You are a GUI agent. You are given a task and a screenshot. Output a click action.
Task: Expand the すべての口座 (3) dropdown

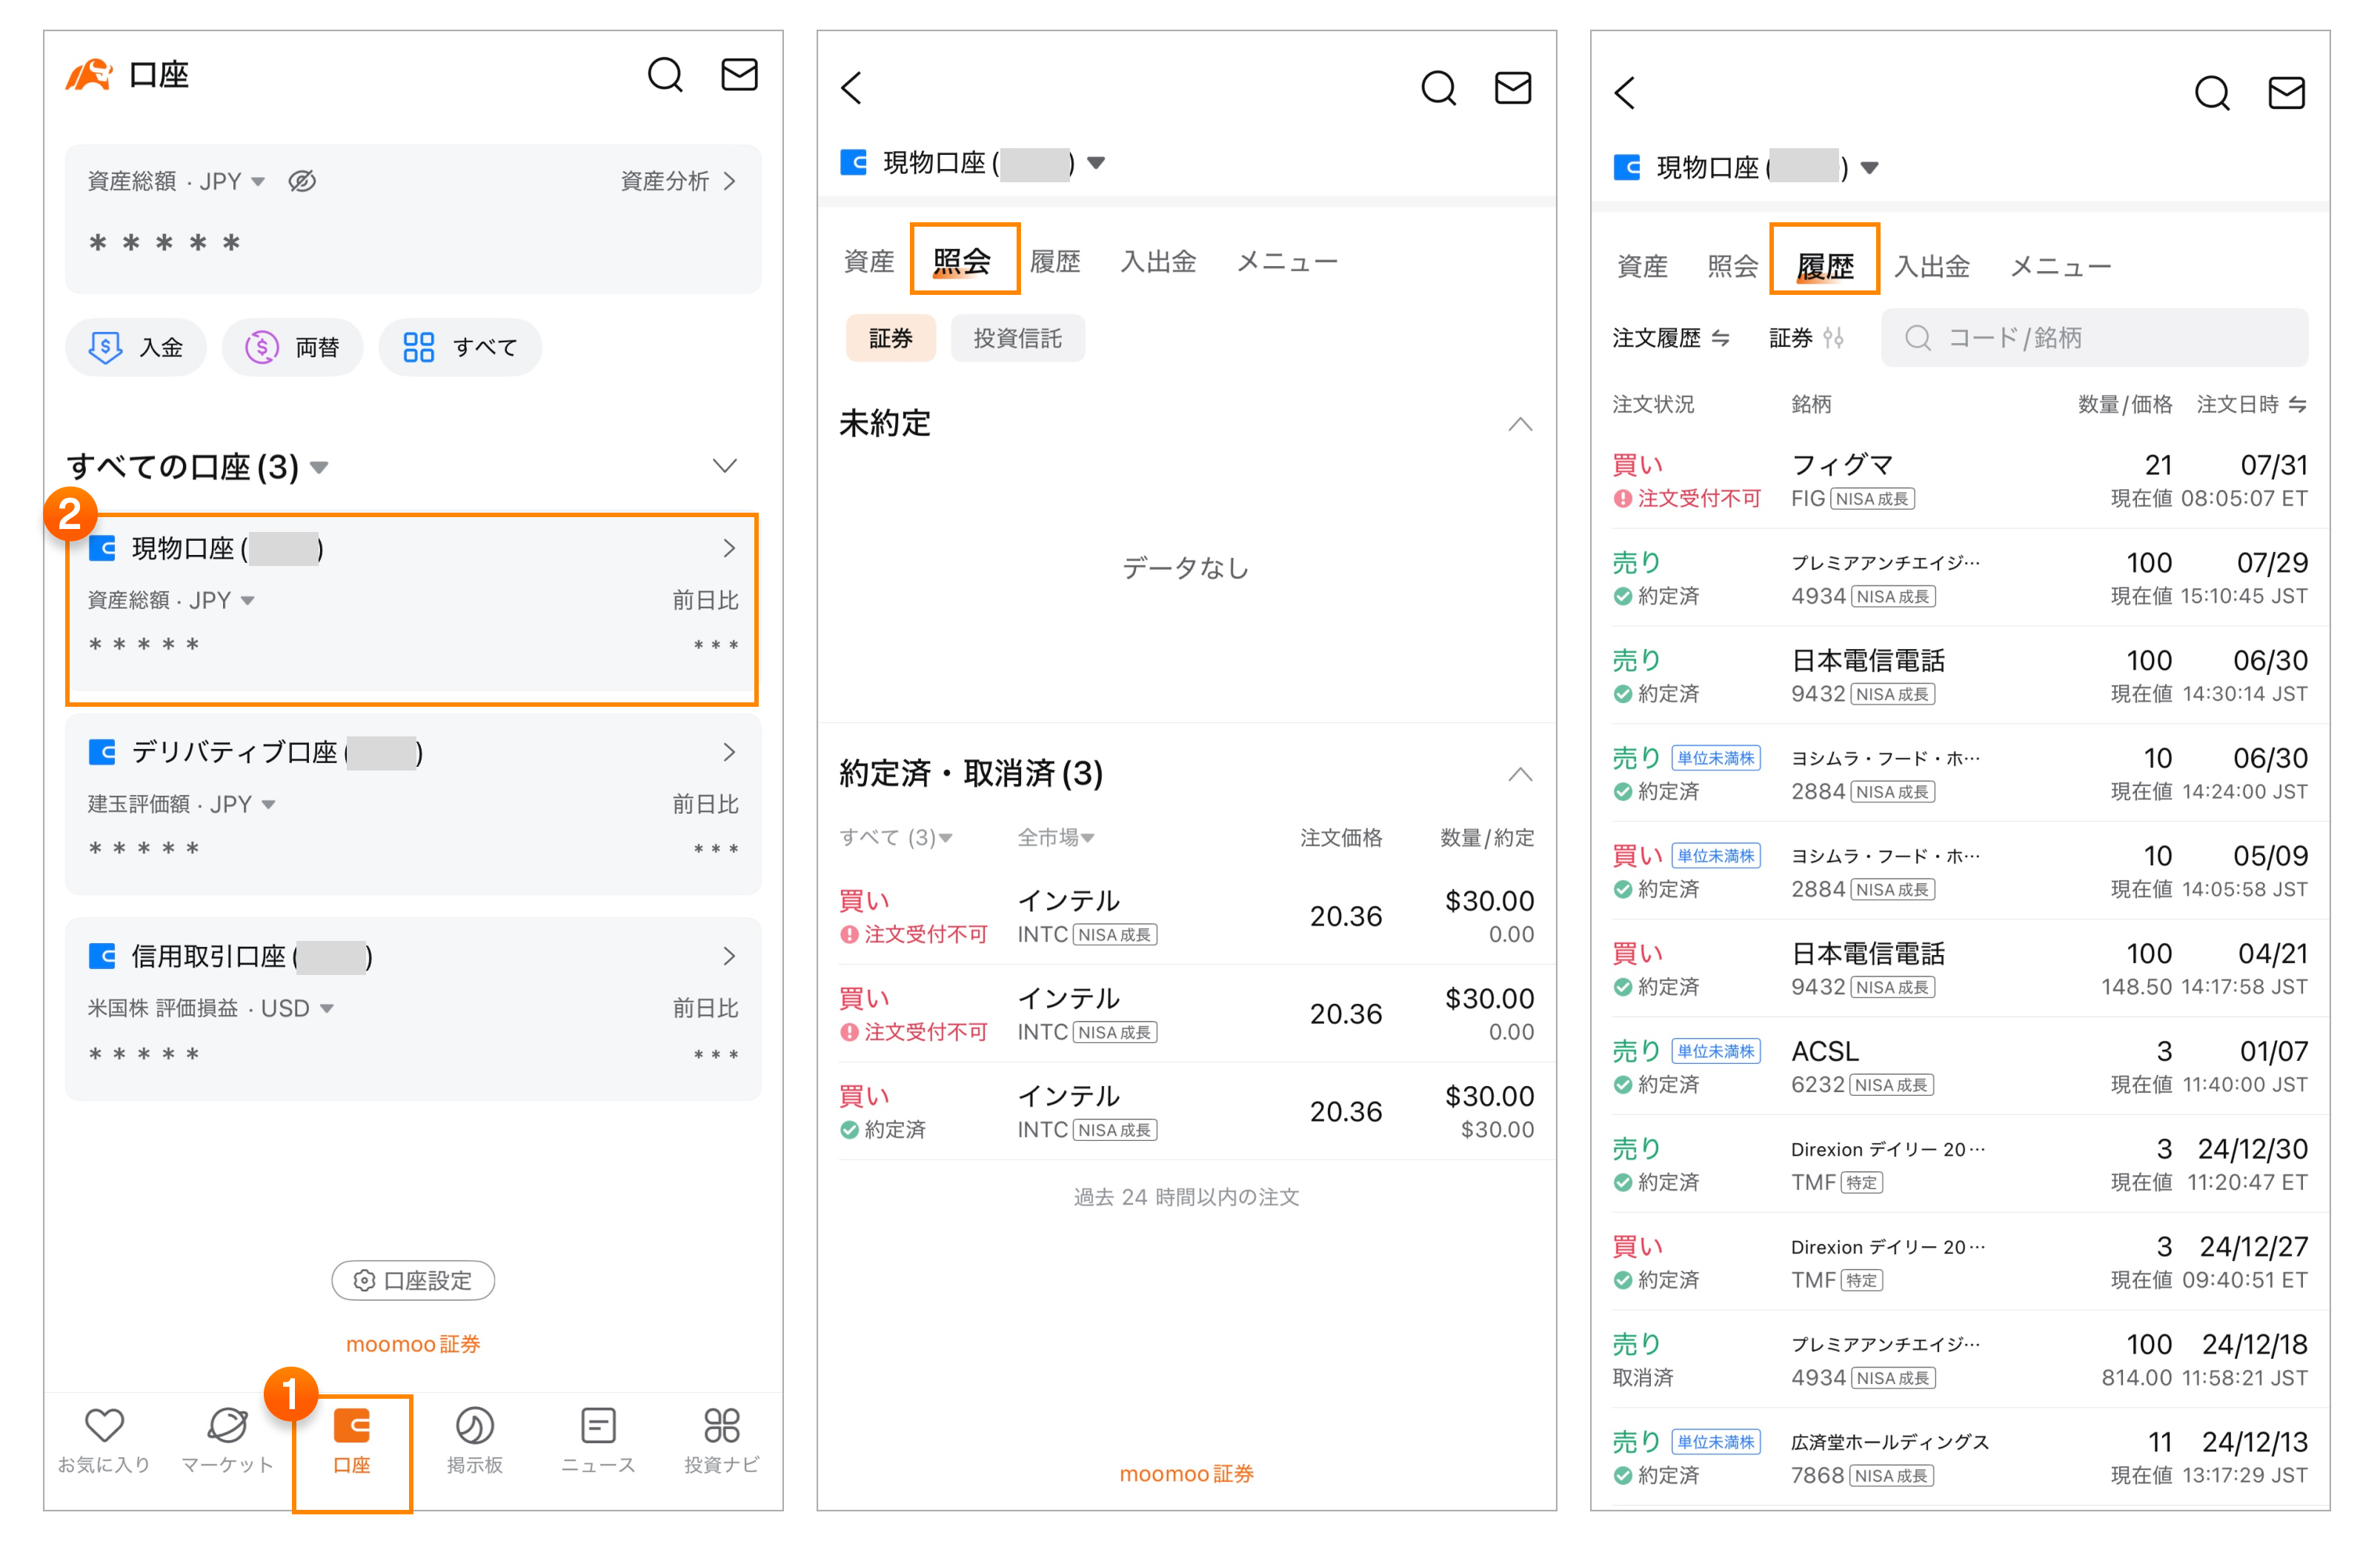320,466
